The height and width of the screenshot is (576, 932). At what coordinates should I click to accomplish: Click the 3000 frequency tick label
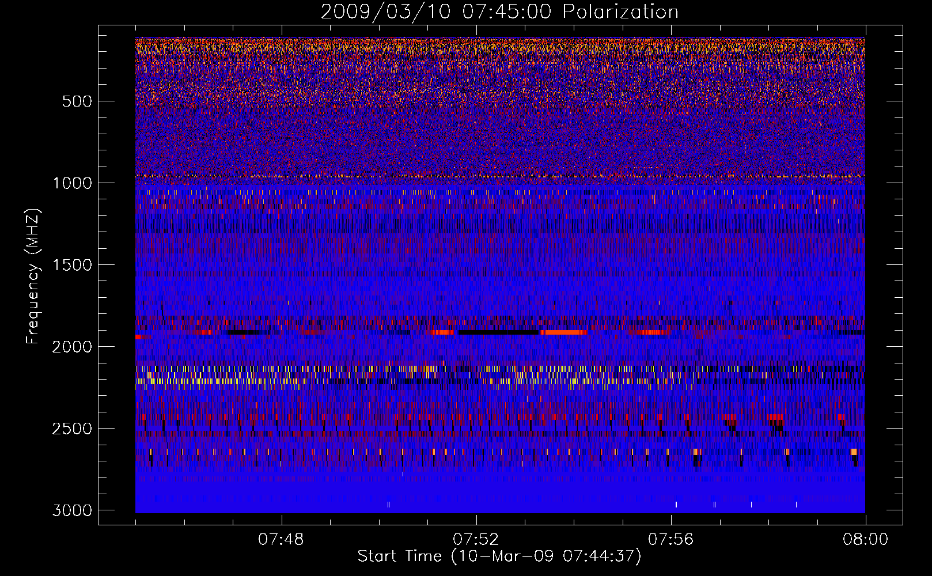point(72,510)
